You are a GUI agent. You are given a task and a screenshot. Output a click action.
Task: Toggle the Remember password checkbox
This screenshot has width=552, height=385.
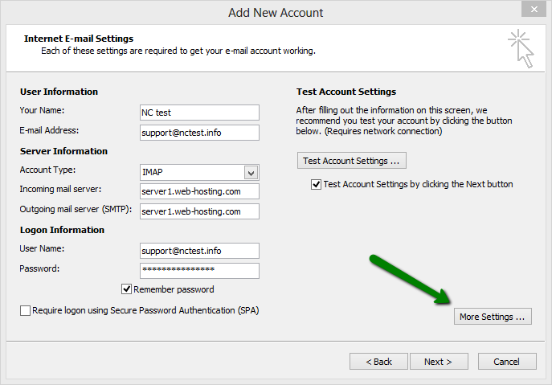pyautogui.click(x=126, y=289)
